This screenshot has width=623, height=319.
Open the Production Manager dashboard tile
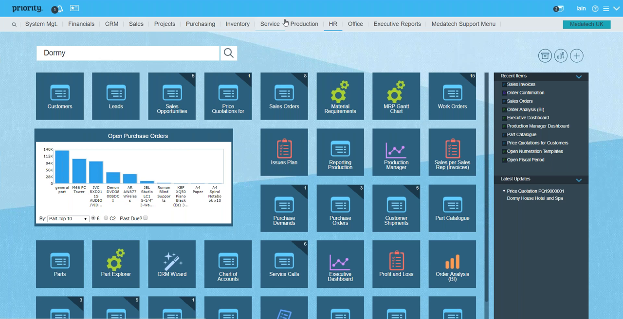[x=396, y=152]
